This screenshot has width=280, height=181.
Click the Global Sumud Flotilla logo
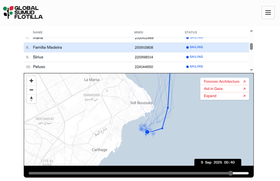[23, 13]
